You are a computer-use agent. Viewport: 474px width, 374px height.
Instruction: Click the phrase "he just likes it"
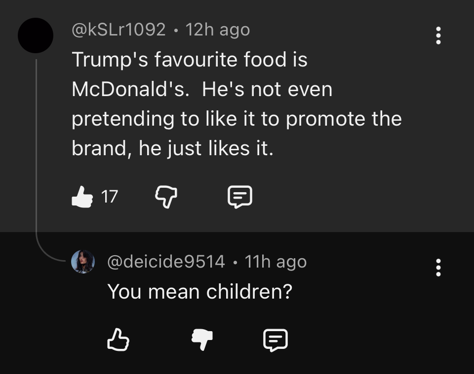pos(205,148)
